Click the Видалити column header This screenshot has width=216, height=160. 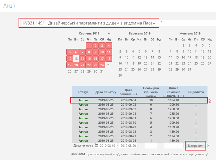196,92
